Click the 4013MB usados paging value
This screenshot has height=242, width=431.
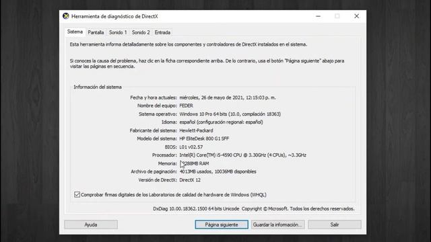click(218, 172)
